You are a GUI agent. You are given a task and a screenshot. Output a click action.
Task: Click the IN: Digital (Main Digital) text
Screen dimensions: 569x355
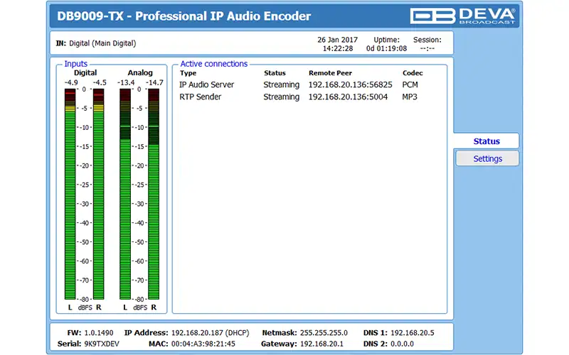tap(96, 43)
